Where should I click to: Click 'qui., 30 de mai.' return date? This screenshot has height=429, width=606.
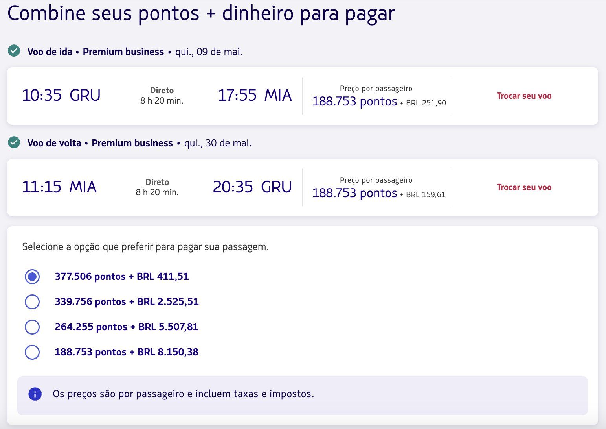pyautogui.click(x=218, y=143)
